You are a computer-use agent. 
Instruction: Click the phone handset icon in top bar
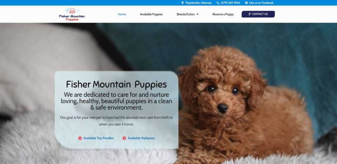click(x=218, y=3)
